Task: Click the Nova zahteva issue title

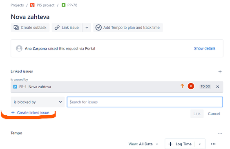Action: 30,17
